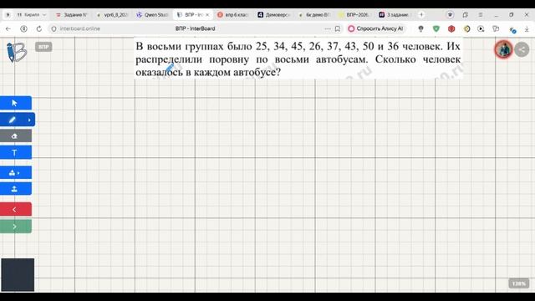The height and width of the screenshot is (301, 535).
Task: Switch to the vpr6_8_20 tab
Action: point(113,15)
